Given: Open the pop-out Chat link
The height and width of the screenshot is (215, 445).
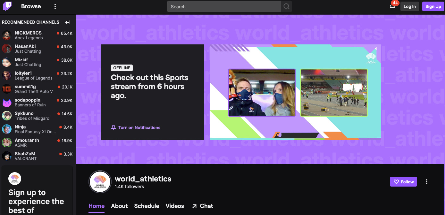Looking at the screenshot, I should (x=202, y=206).
